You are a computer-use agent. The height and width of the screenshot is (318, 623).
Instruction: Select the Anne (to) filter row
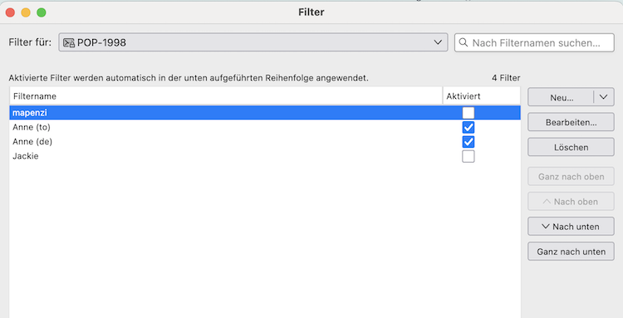pos(265,127)
